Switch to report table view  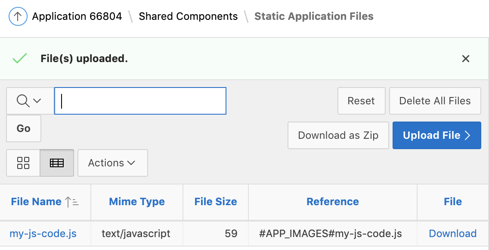57,163
